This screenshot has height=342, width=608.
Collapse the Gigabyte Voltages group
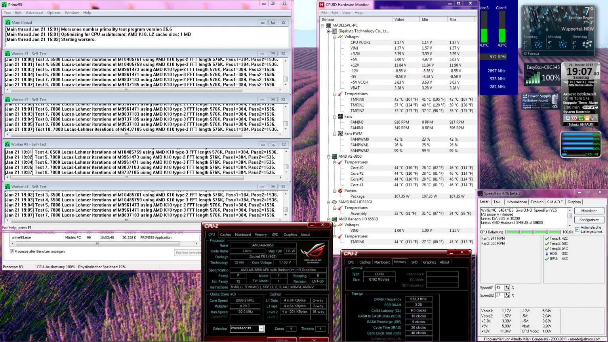point(334,37)
